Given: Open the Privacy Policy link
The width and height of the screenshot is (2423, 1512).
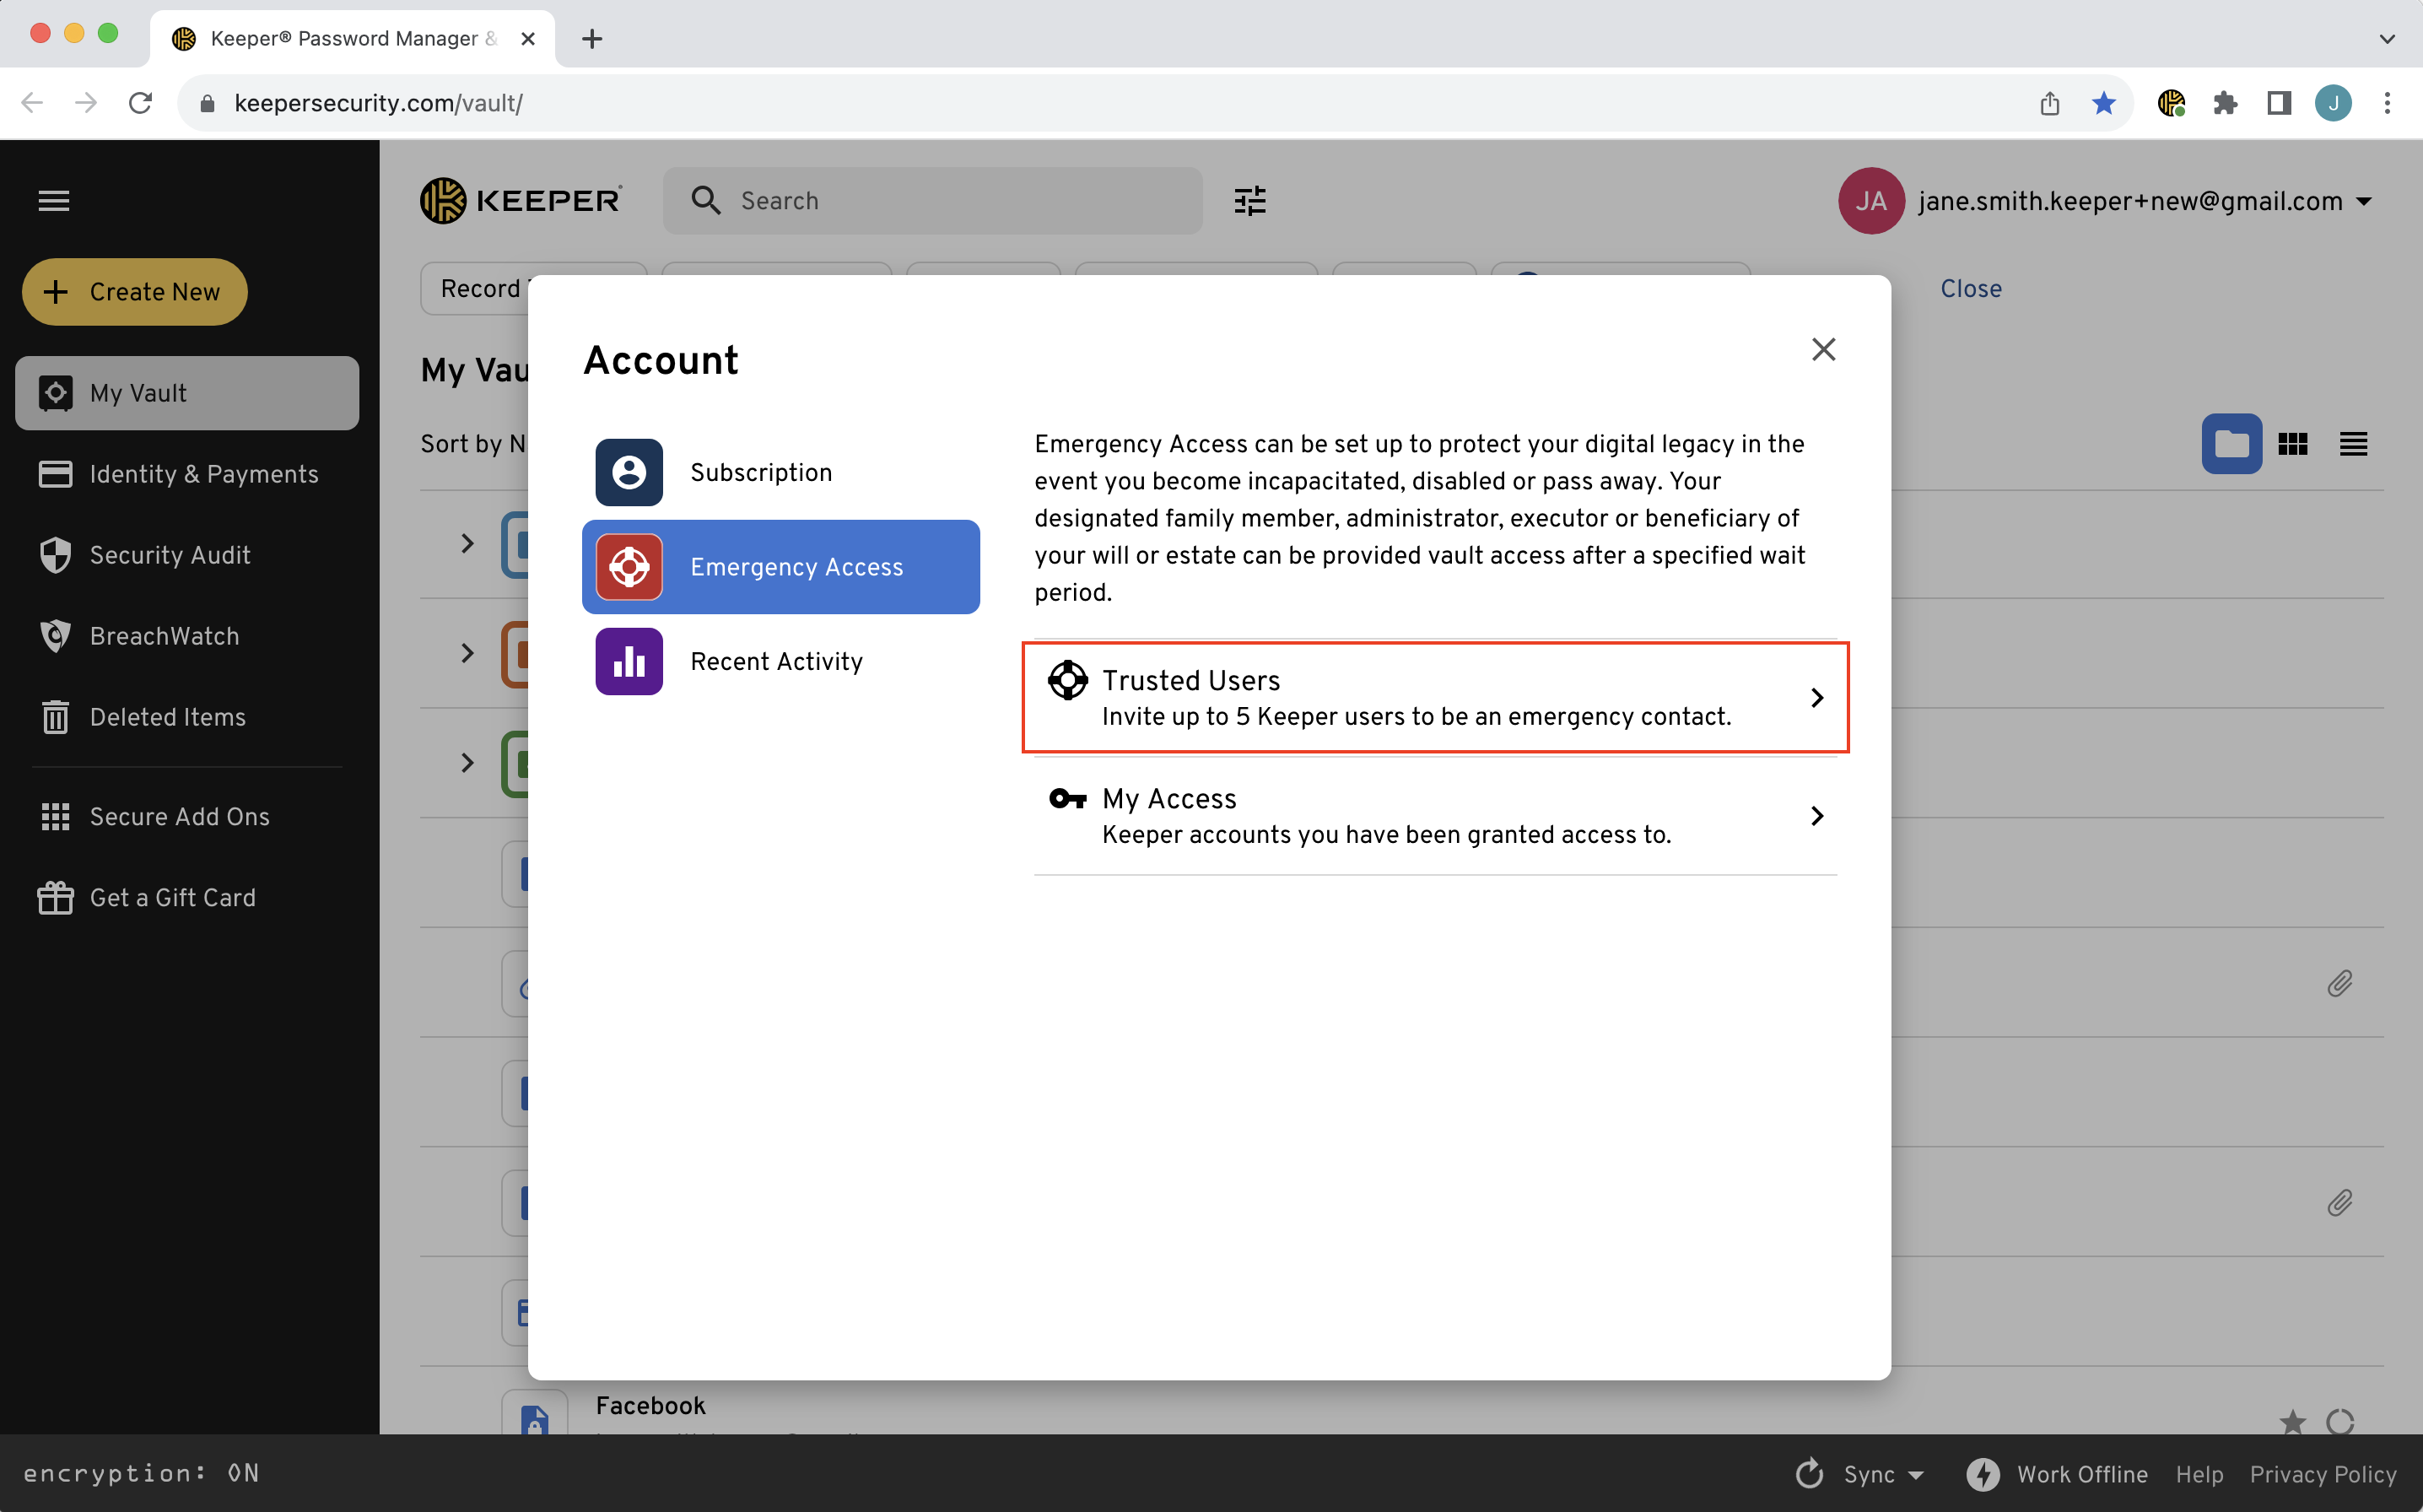Looking at the screenshot, I should pos(2322,1474).
